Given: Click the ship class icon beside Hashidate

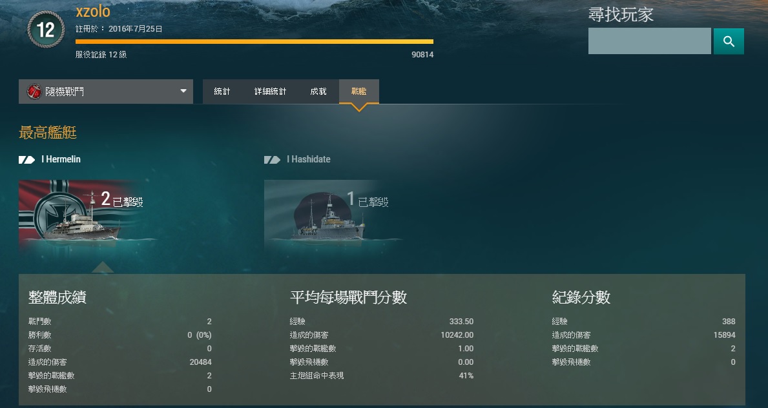Looking at the screenshot, I should pyautogui.click(x=272, y=159).
